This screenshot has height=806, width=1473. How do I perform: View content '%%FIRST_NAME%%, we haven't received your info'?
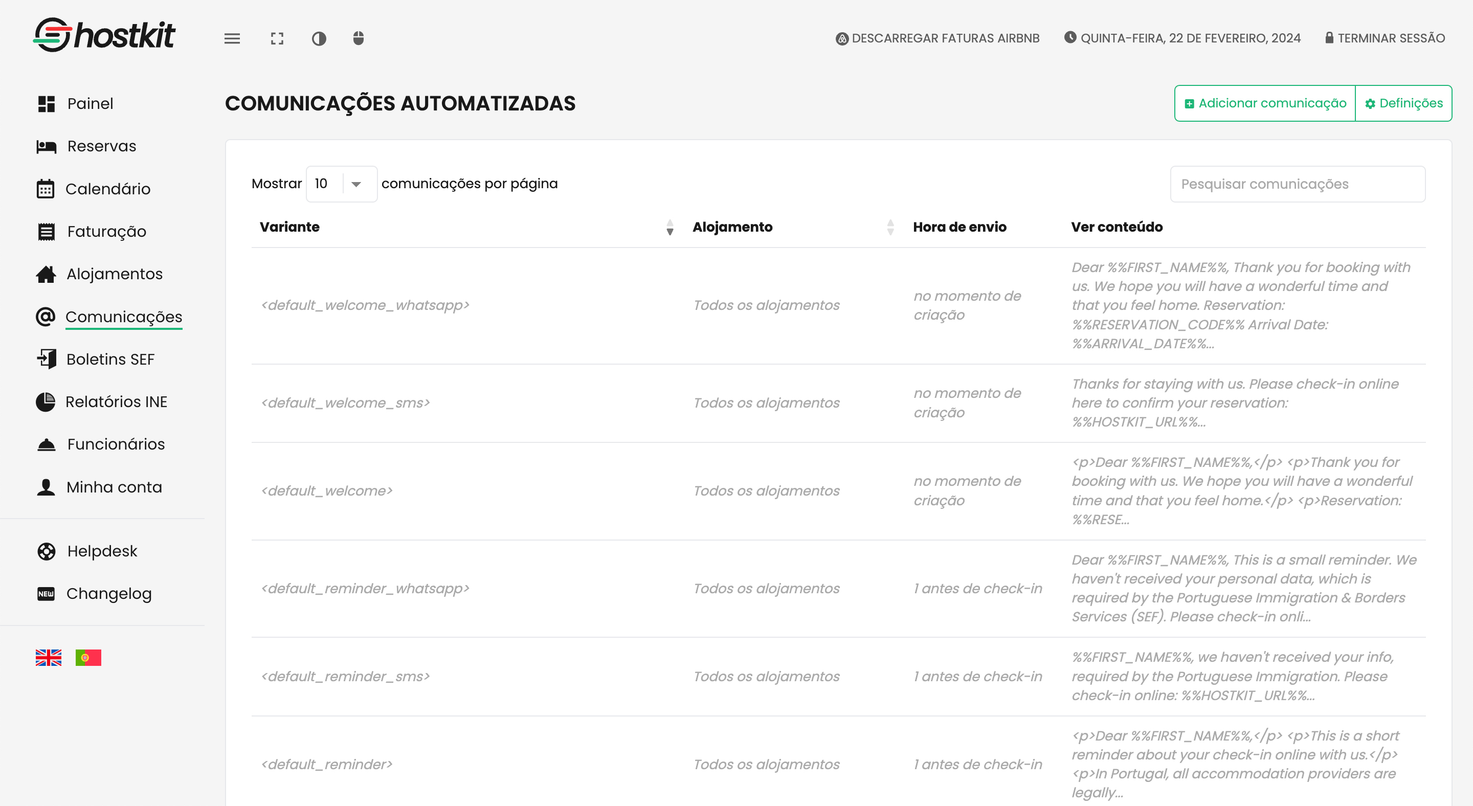coord(1233,676)
